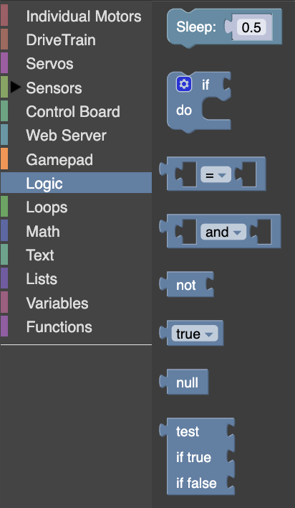The image size is (295, 508).
Task: Edit the Sleep value field 0.5
Action: coord(251,27)
